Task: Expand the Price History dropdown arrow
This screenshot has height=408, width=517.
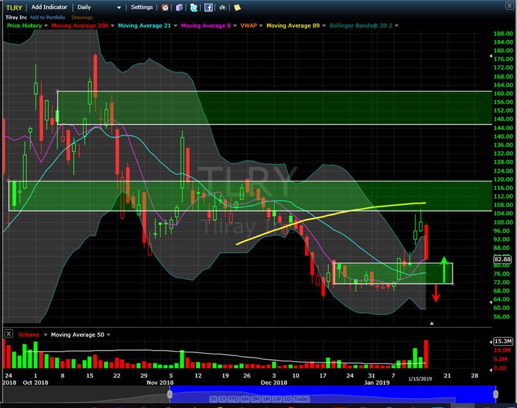Action: (46, 26)
